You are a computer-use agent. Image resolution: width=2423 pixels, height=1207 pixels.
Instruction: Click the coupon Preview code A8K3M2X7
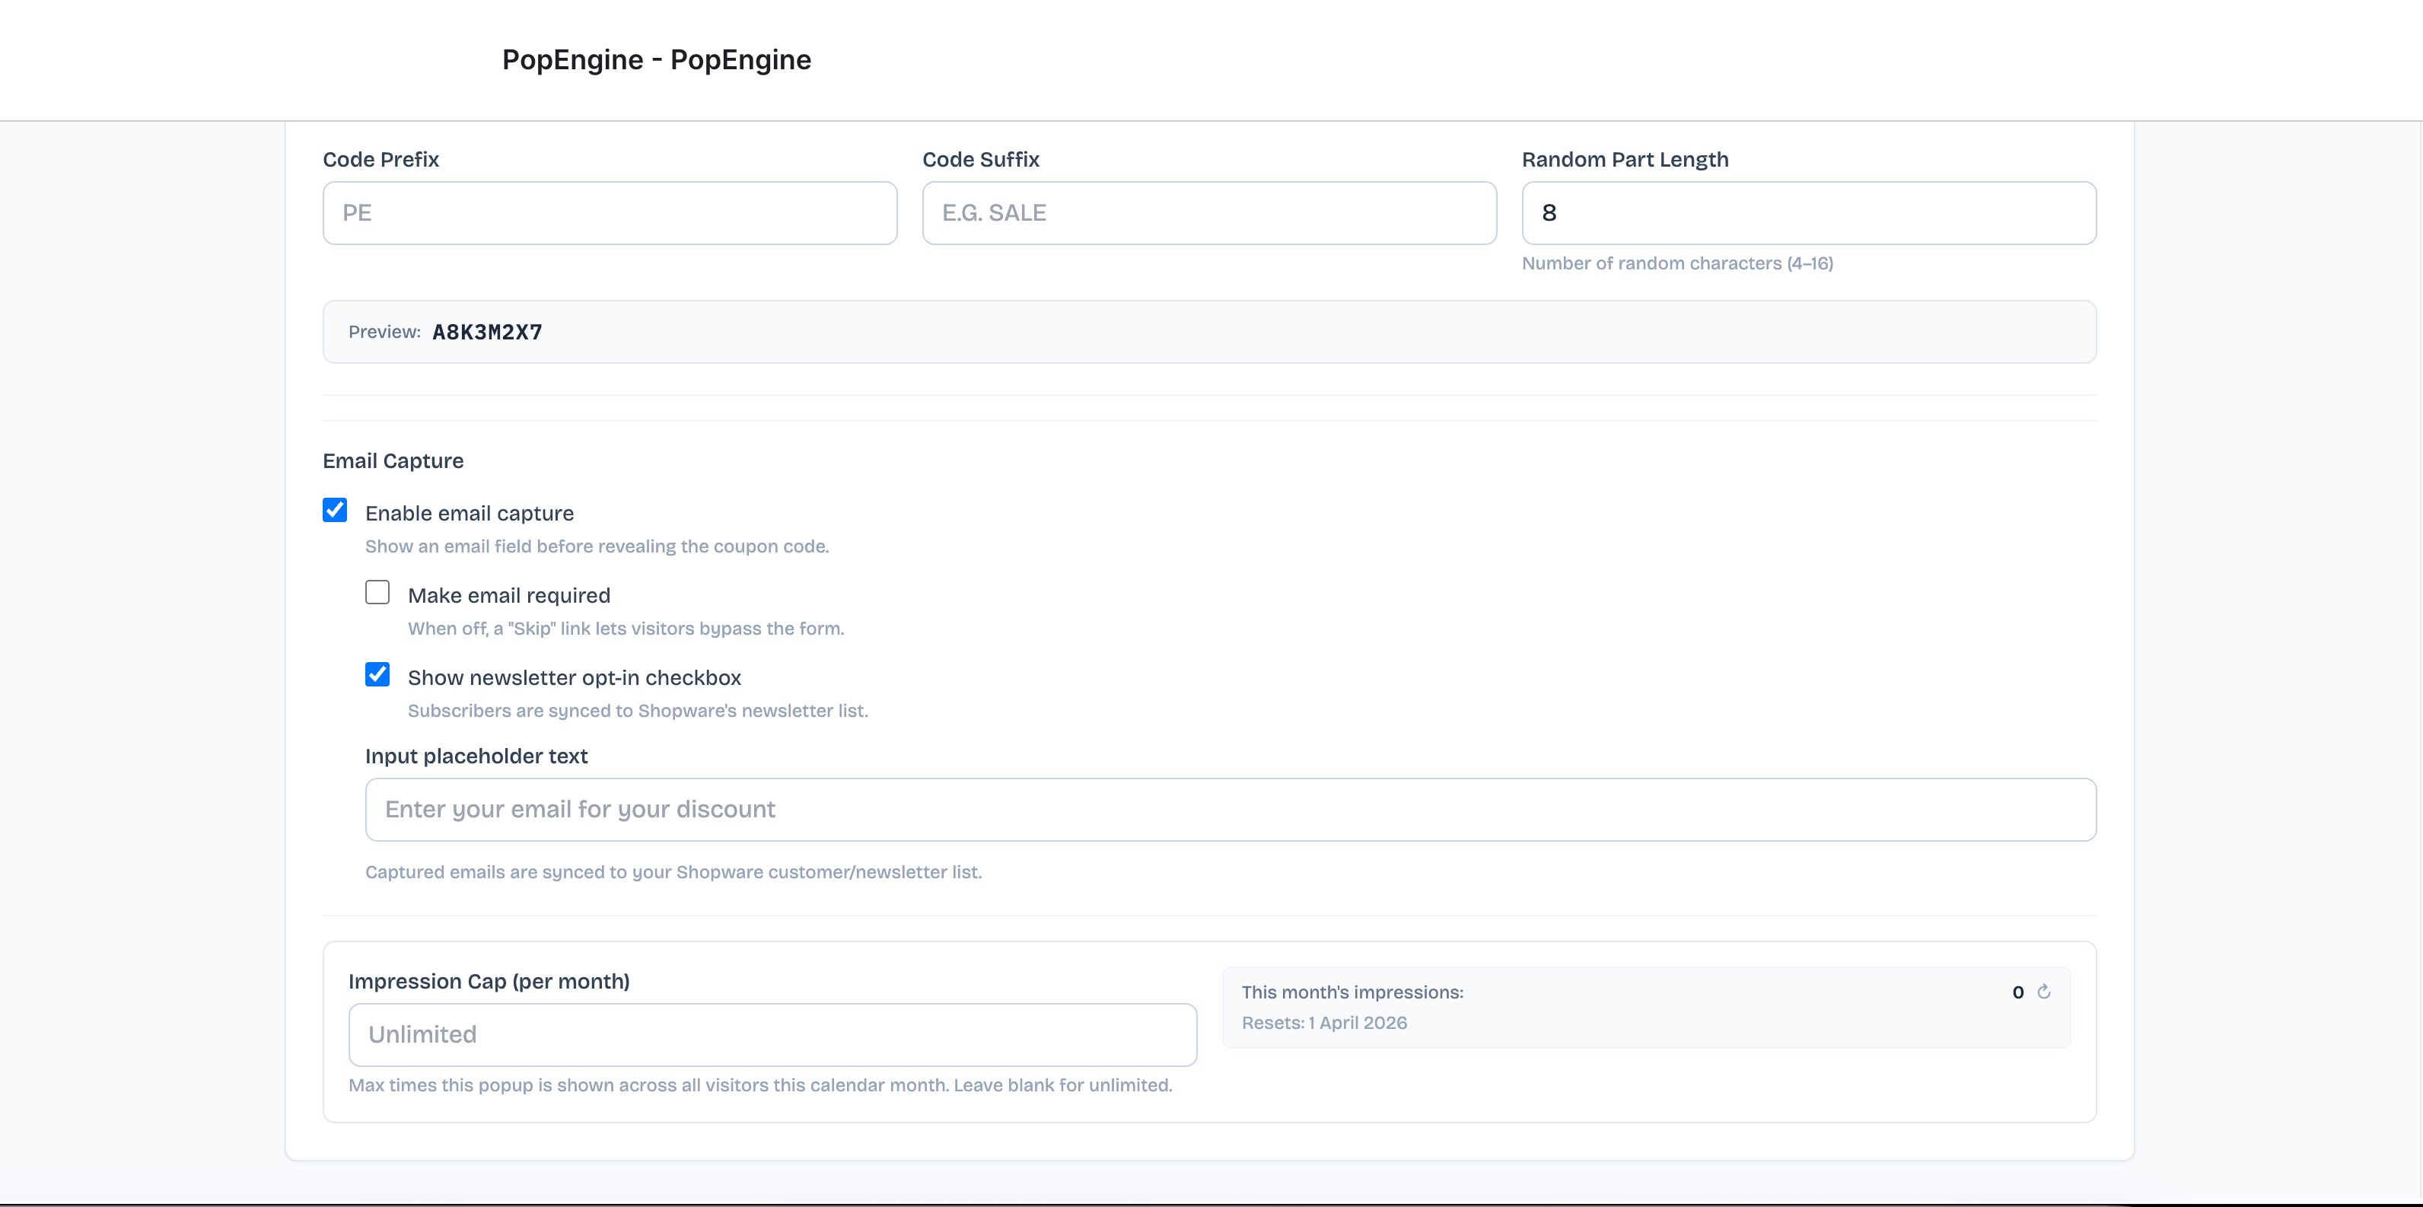tap(487, 332)
